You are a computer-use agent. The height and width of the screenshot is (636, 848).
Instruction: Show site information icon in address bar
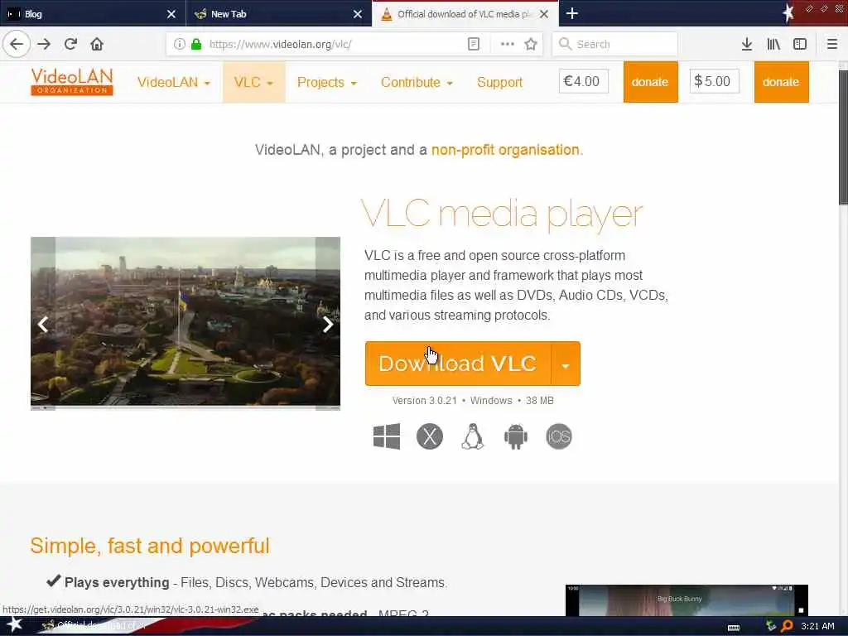180,44
